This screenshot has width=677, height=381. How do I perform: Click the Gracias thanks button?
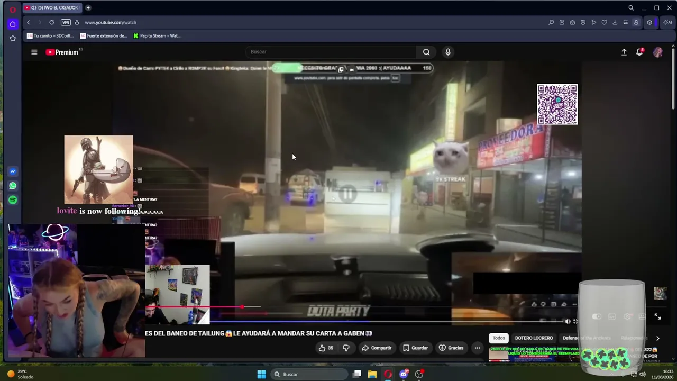pyautogui.click(x=451, y=348)
